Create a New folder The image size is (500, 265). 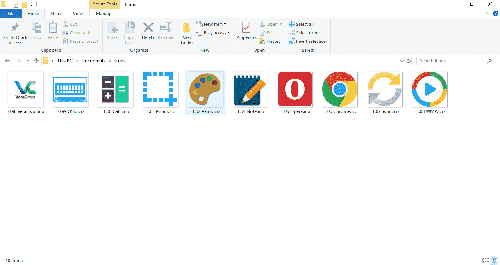tap(187, 33)
